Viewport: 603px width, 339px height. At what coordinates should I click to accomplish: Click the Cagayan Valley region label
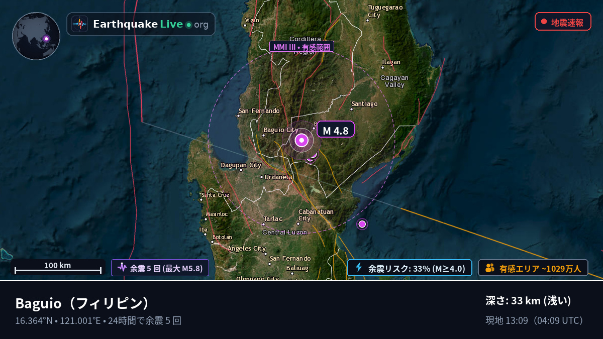[394, 81]
